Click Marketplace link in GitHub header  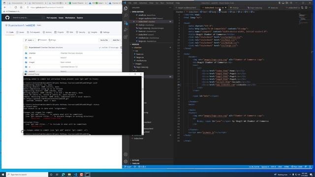[70, 18]
